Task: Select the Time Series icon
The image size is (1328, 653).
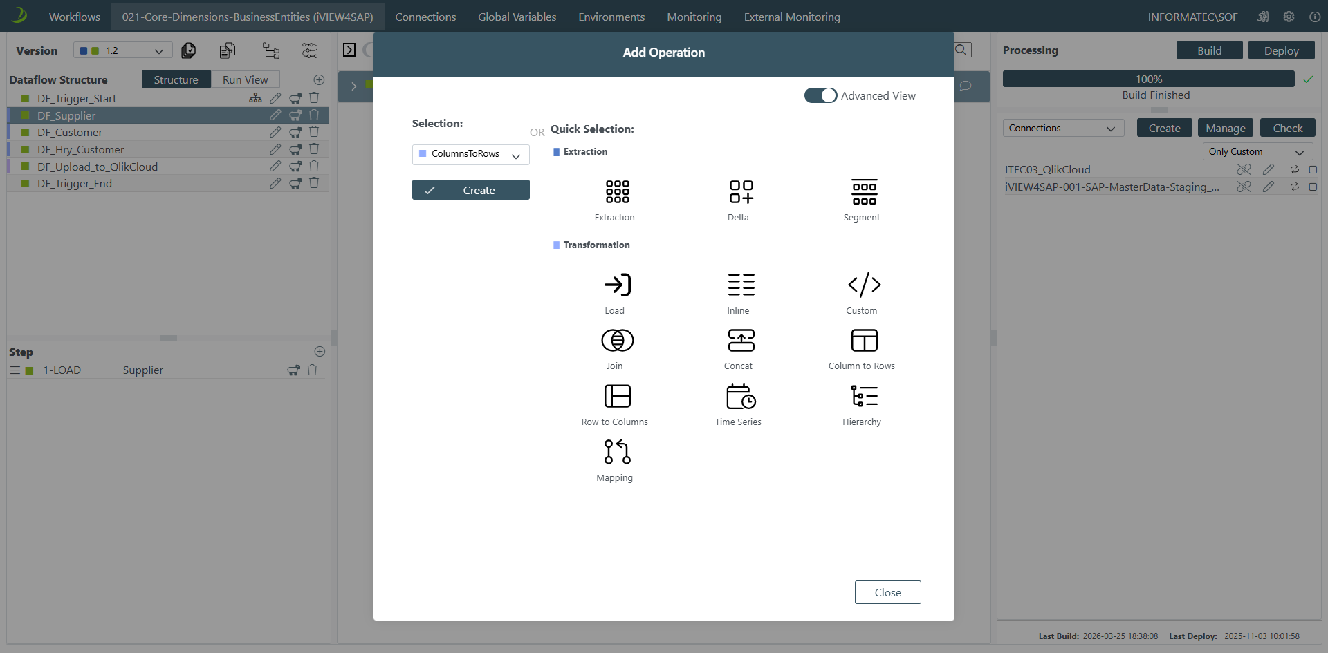Action: pyautogui.click(x=740, y=397)
